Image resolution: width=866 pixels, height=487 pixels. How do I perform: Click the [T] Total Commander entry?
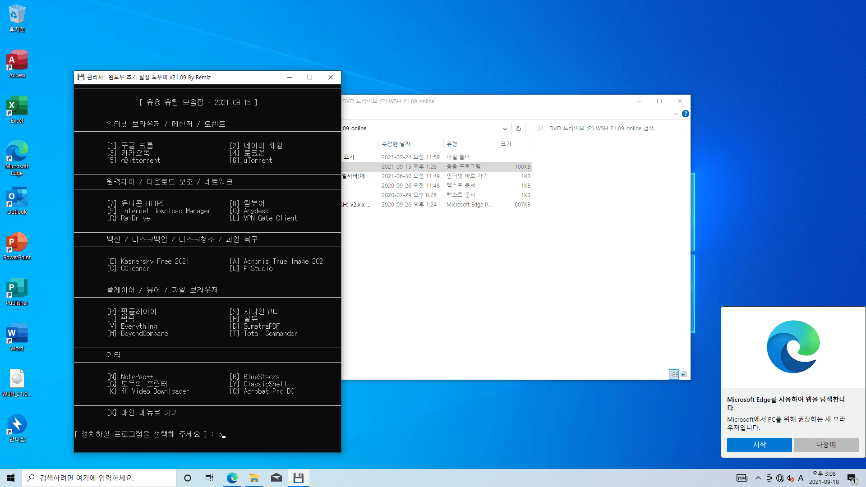[263, 334]
